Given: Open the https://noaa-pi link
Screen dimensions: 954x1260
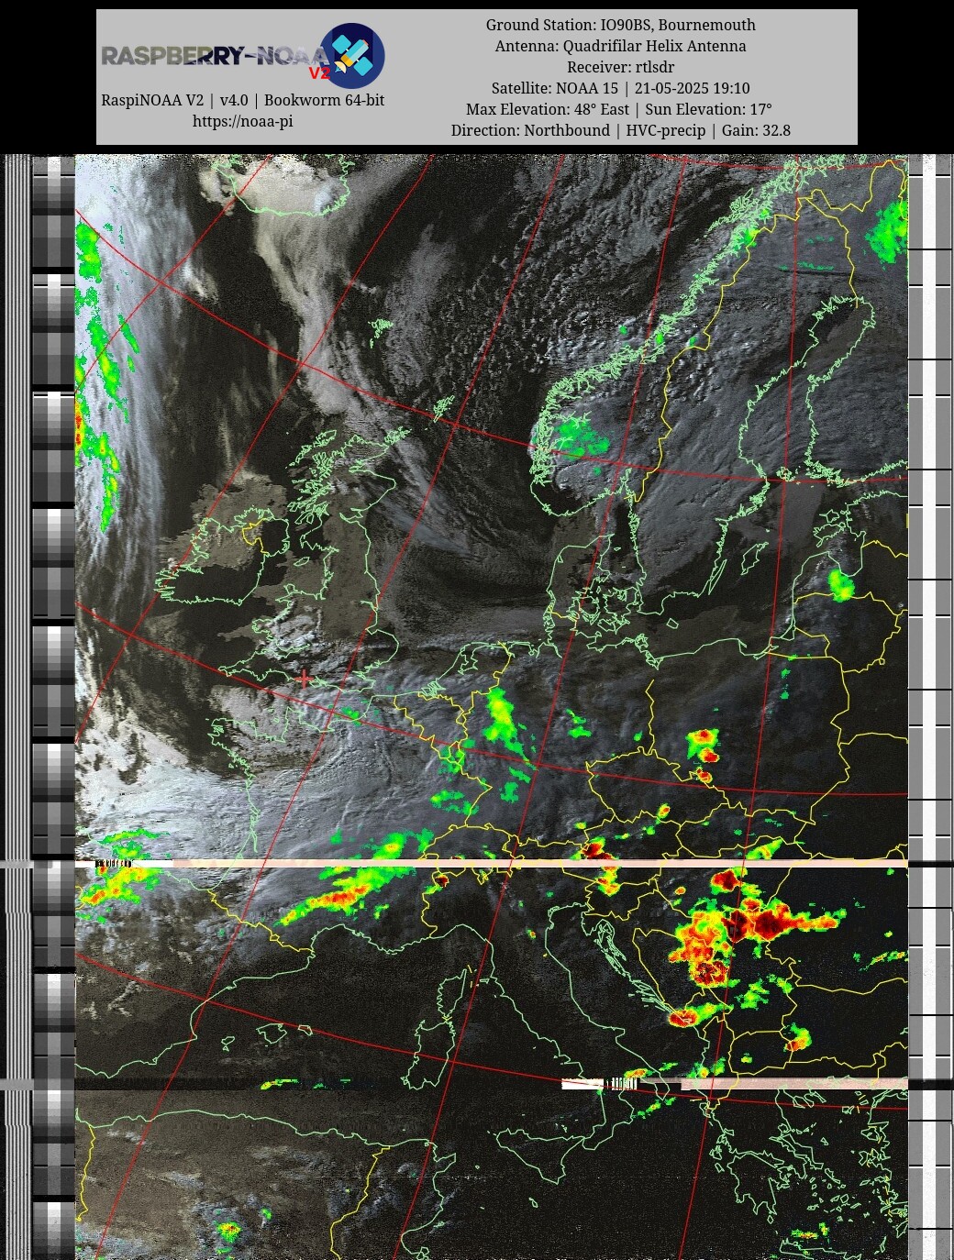Looking at the screenshot, I should click(242, 121).
